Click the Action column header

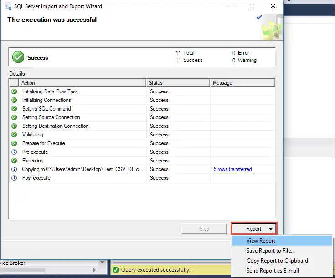(x=82, y=83)
